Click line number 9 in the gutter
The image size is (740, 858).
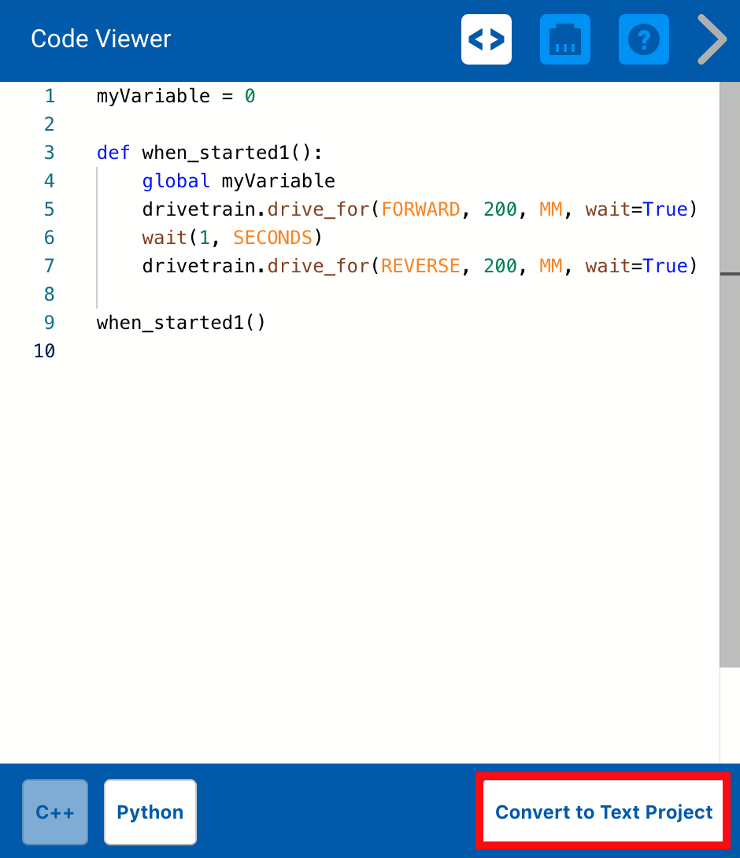[x=49, y=322]
